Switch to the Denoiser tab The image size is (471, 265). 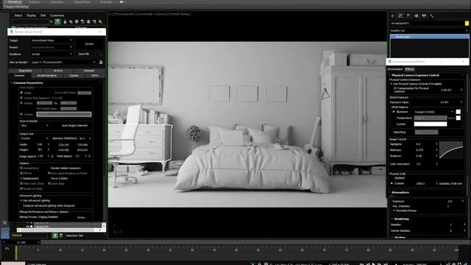pos(89,71)
